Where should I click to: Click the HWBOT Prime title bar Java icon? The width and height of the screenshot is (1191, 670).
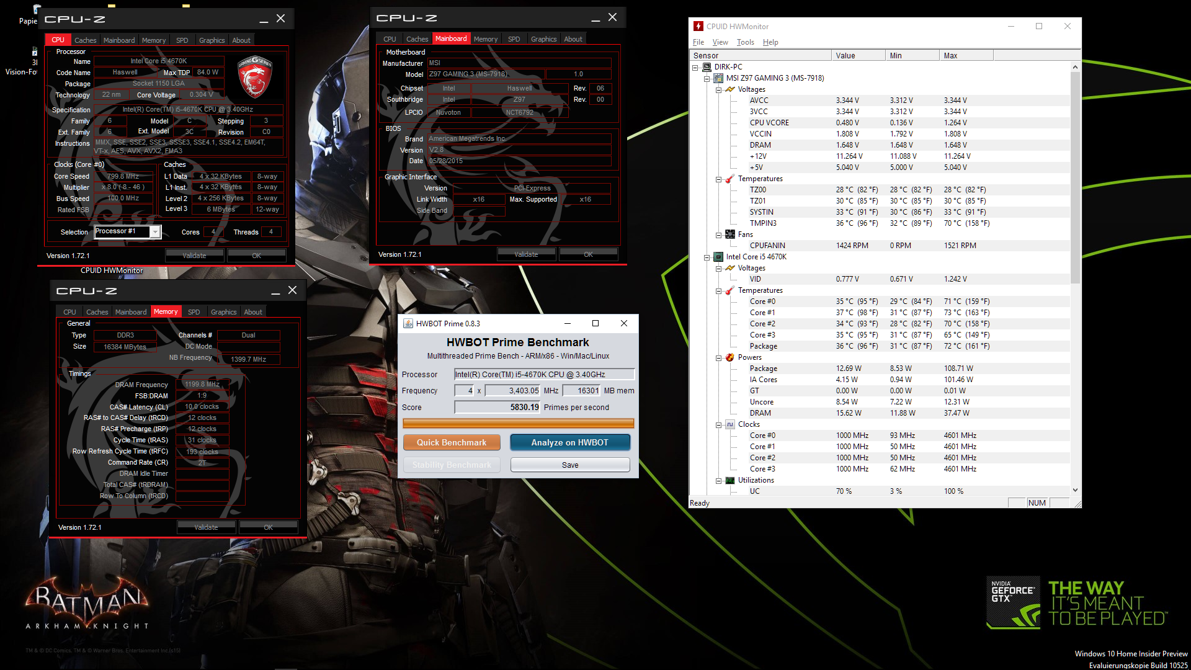(x=408, y=323)
